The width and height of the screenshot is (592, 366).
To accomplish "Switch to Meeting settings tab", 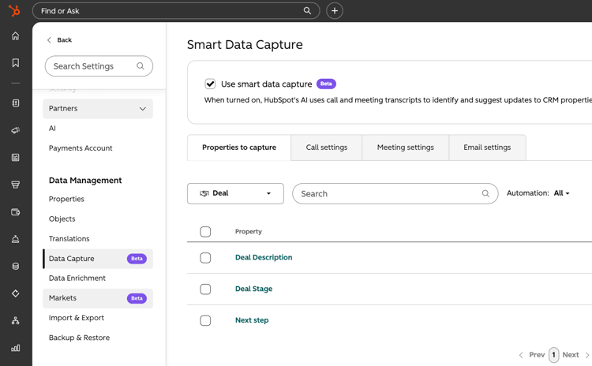I will click(406, 148).
